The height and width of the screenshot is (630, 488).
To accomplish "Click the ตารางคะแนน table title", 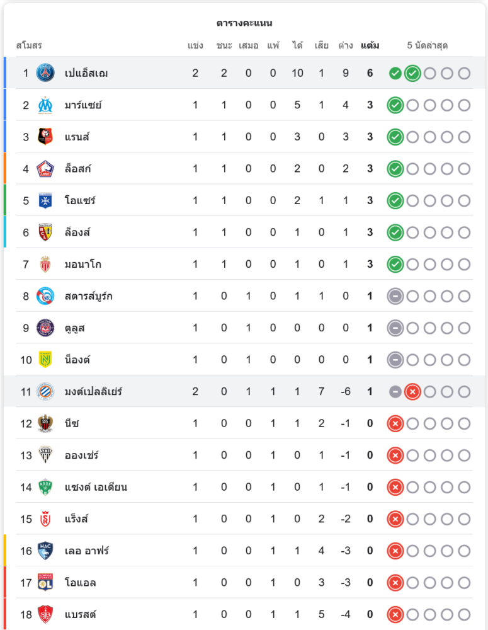I will coord(244,23).
